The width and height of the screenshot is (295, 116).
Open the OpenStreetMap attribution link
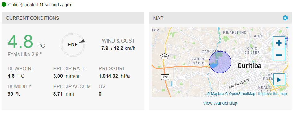[x=240, y=94]
